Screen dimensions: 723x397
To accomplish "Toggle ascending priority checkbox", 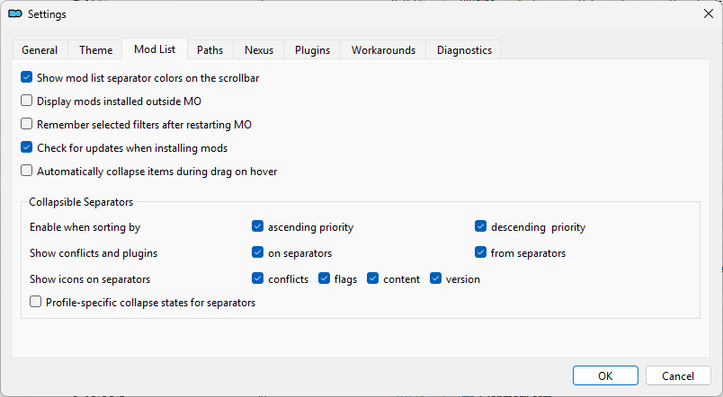I will pos(258,227).
